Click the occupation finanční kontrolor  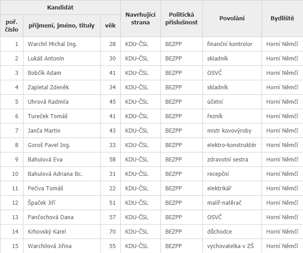[230, 44]
